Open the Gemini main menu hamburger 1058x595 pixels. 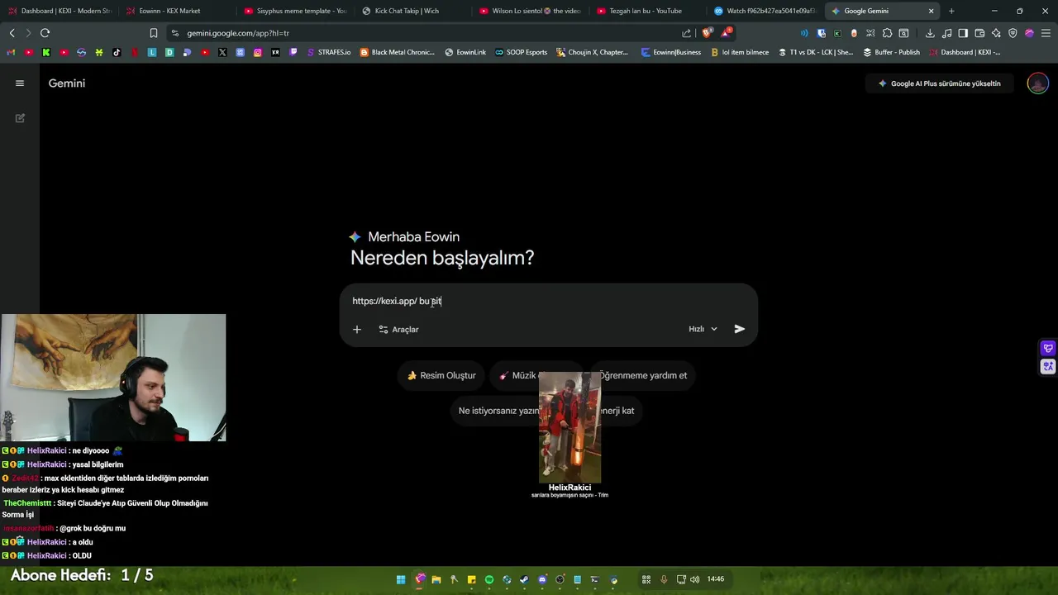[20, 83]
